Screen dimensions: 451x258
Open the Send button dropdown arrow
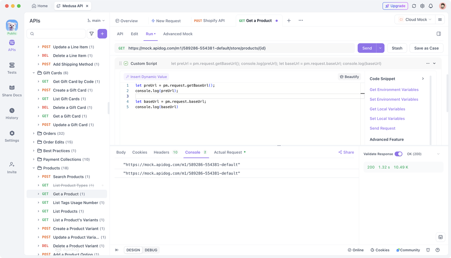380,48
